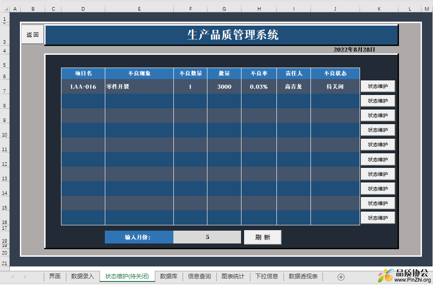Click the 状态维护 button beside row 8
This screenshot has width=433, height=285.
click(378, 101)
